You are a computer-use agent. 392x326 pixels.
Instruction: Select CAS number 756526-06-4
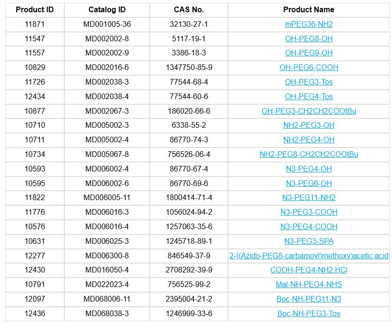point(189,154)
